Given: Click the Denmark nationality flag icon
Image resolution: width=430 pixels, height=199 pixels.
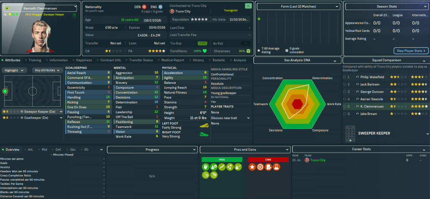Looking at the screenshot, I should [x=144, y=7].
